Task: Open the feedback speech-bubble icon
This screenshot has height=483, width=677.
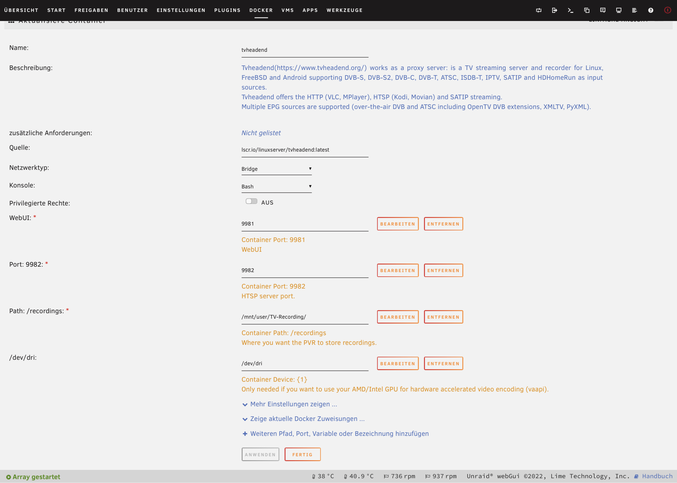Action: tap(603, 10)
